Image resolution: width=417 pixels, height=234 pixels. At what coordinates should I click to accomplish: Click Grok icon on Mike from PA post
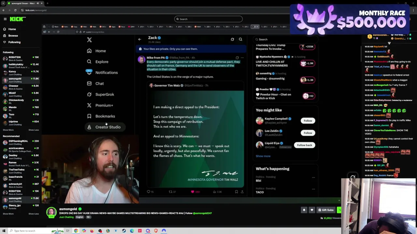(237, 58)
